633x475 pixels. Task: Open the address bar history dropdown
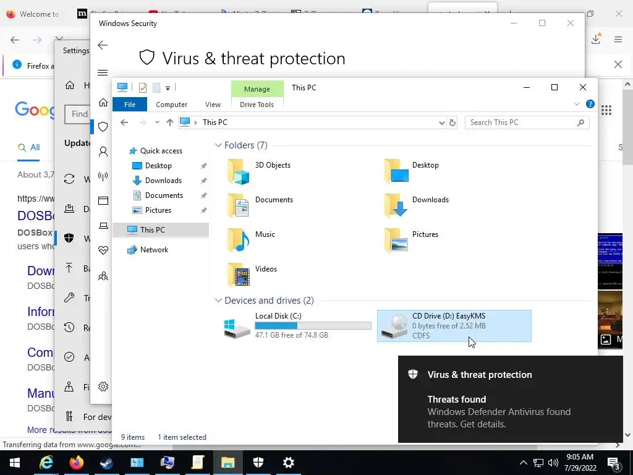(441, 123)
